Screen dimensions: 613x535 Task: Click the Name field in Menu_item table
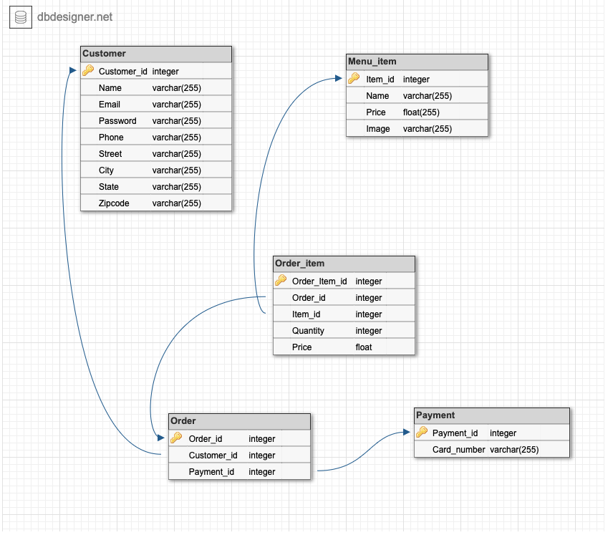[x=417, y=96]
